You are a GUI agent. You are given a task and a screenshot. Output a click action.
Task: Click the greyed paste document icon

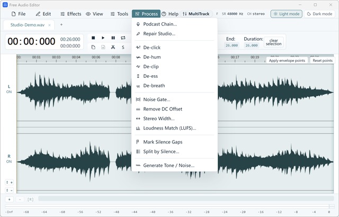tap(103, 47)
